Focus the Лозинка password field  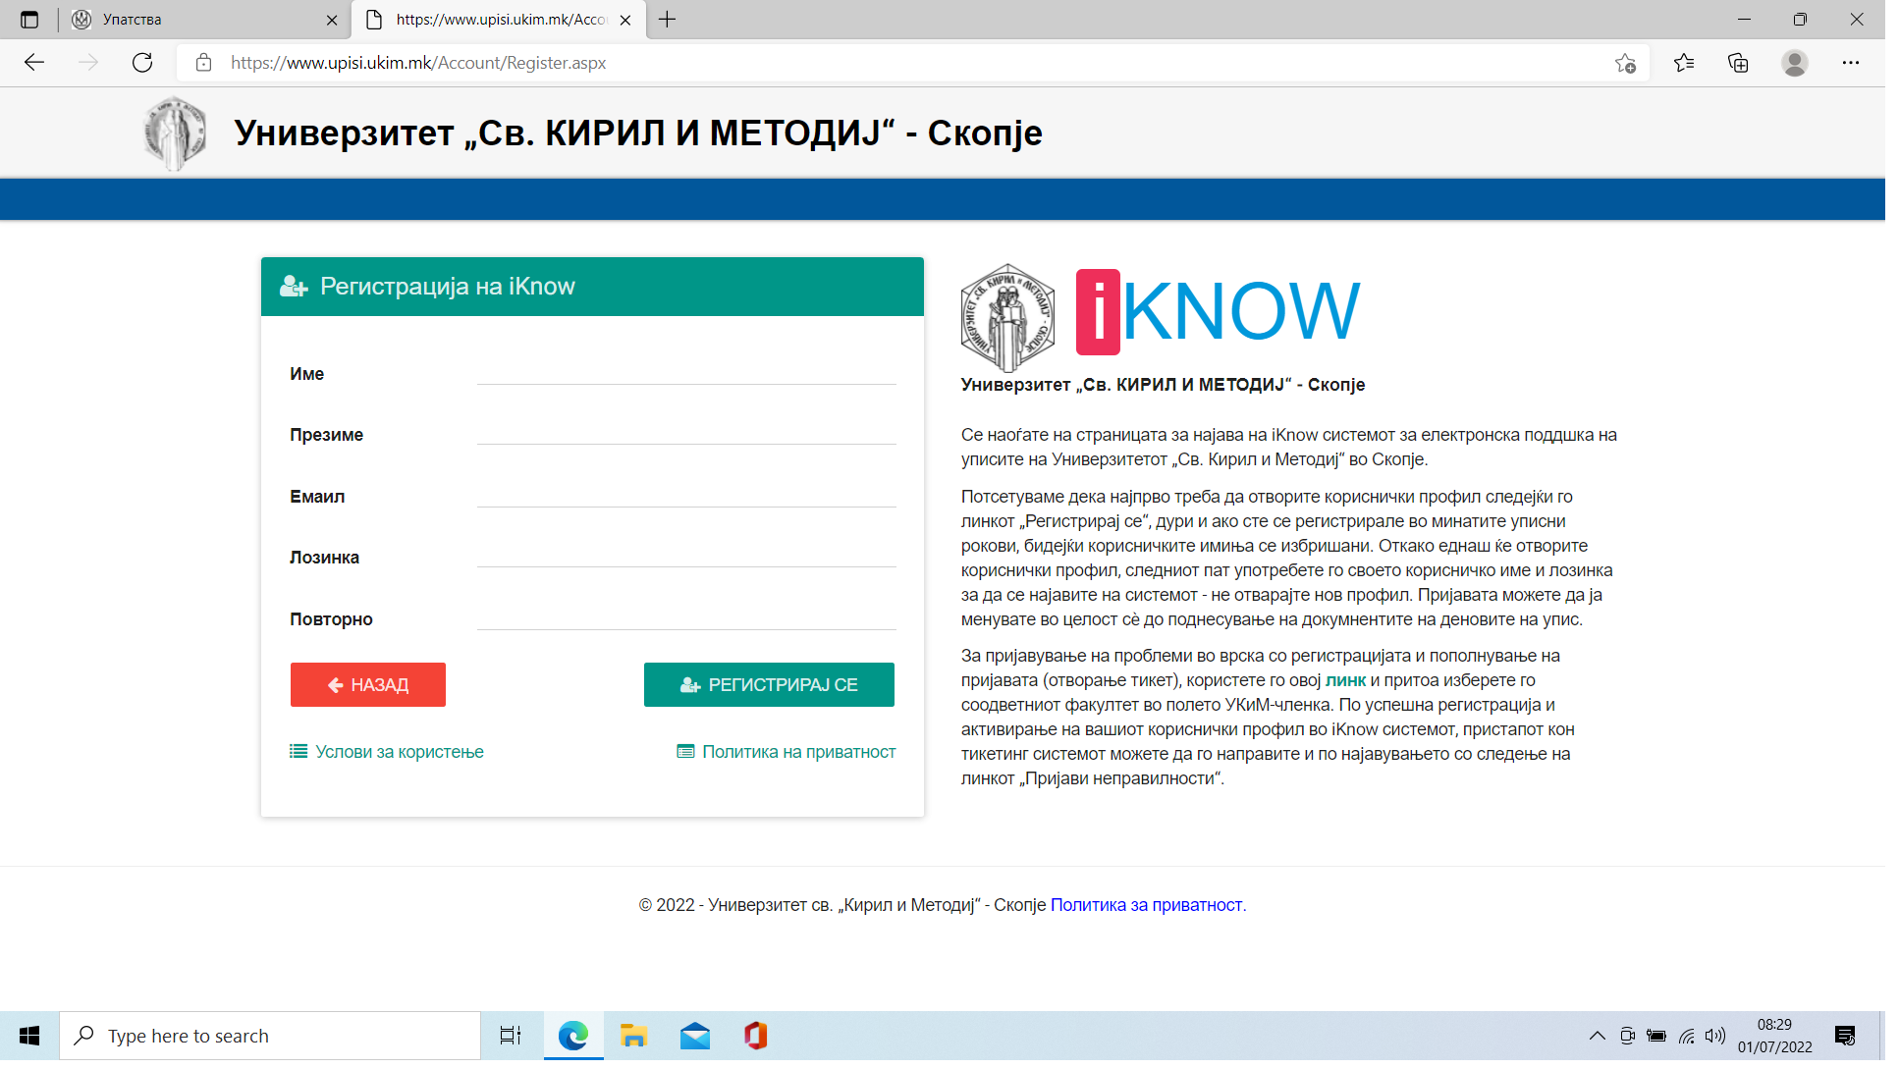tap(686, 555)
